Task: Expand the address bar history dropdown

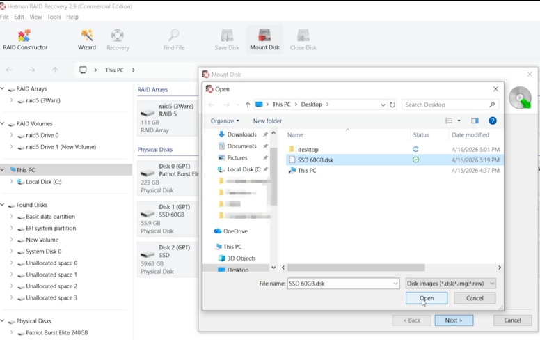Action: pos(383,105)
